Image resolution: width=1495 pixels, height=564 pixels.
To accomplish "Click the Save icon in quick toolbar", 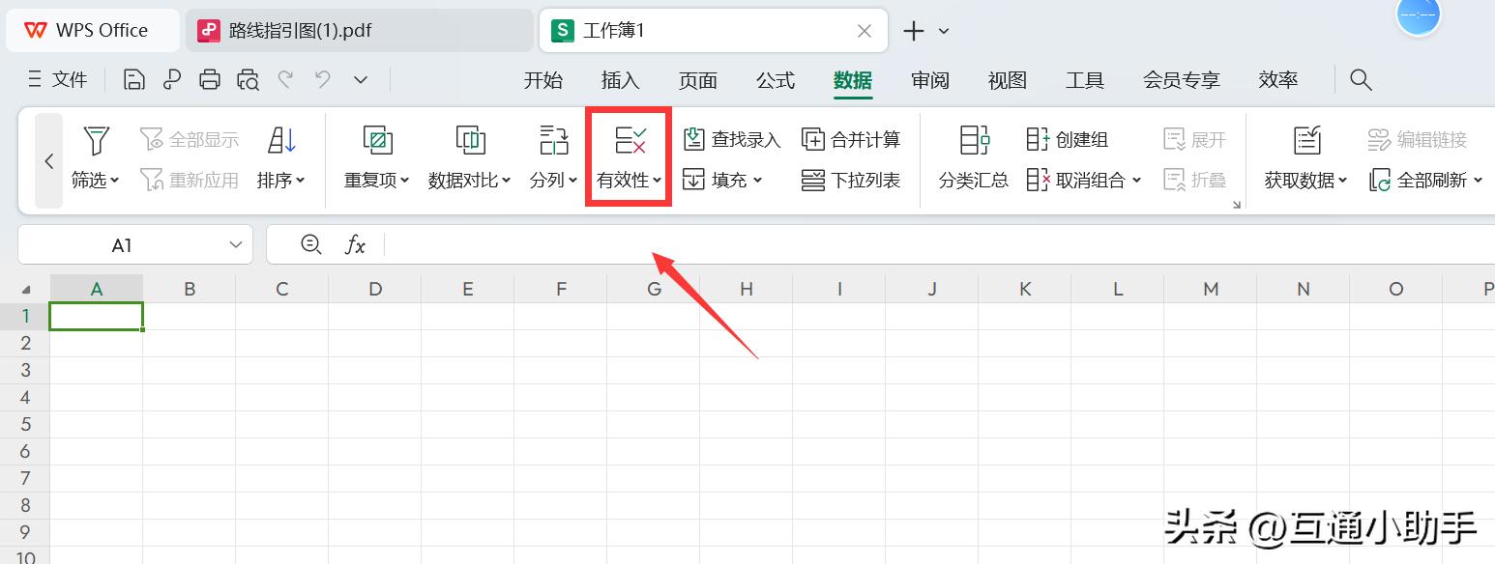I will [x=134, y=80].
